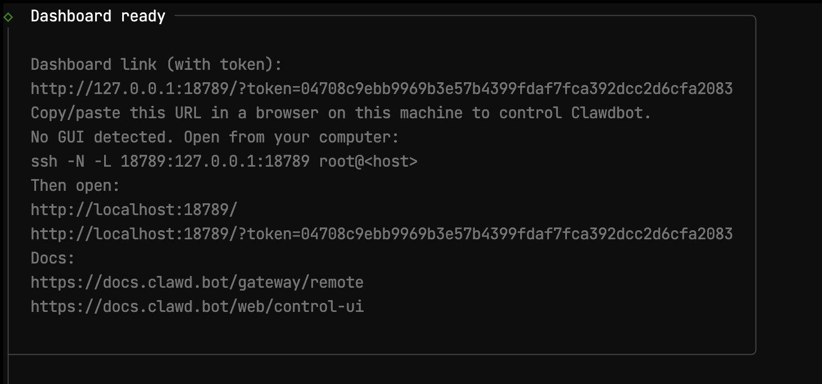Open the plain http://localhost:18789/ link
The height and width of the screenshot is (384, 822).
click(134, 210)
